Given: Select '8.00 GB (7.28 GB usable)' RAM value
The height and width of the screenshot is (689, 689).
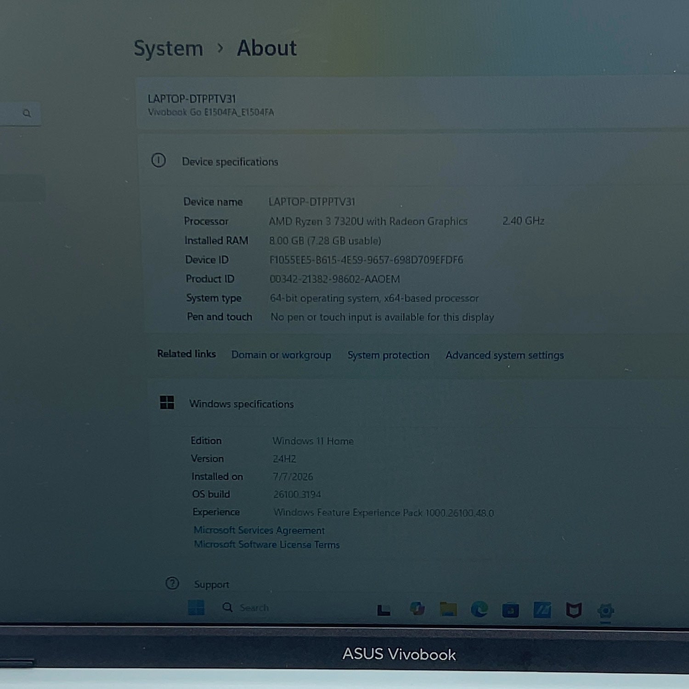Looking at the screenshot, I should click(x=325, y=241).
